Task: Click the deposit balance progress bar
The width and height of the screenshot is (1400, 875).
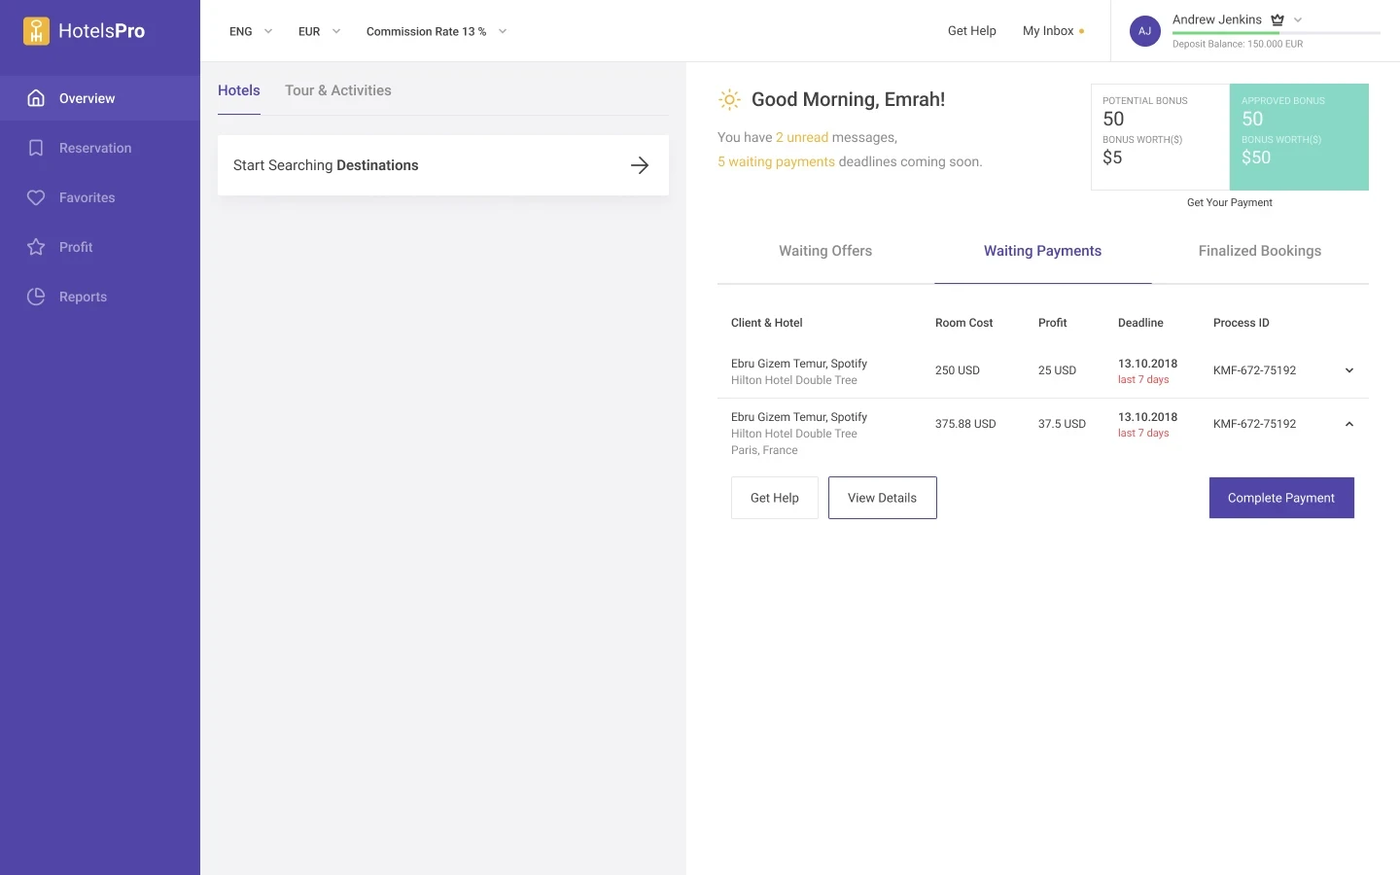Action: pos(1277,33)
